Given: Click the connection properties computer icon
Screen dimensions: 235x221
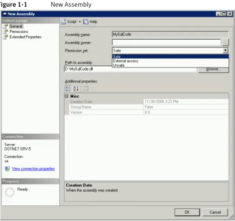Looking at the screenshot, I should [x=7, y=169].
